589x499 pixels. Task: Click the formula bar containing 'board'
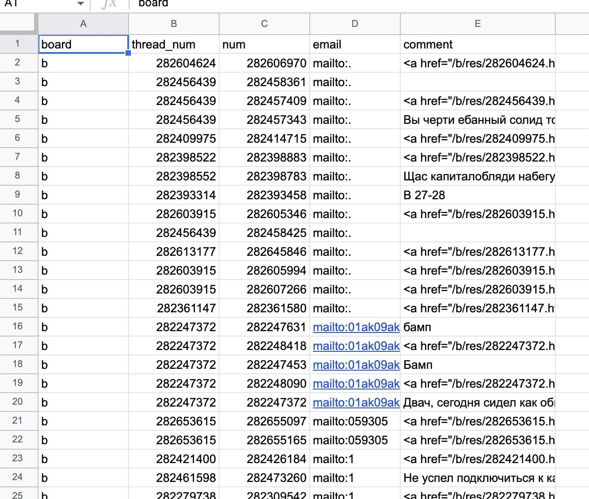pos(359,4)
